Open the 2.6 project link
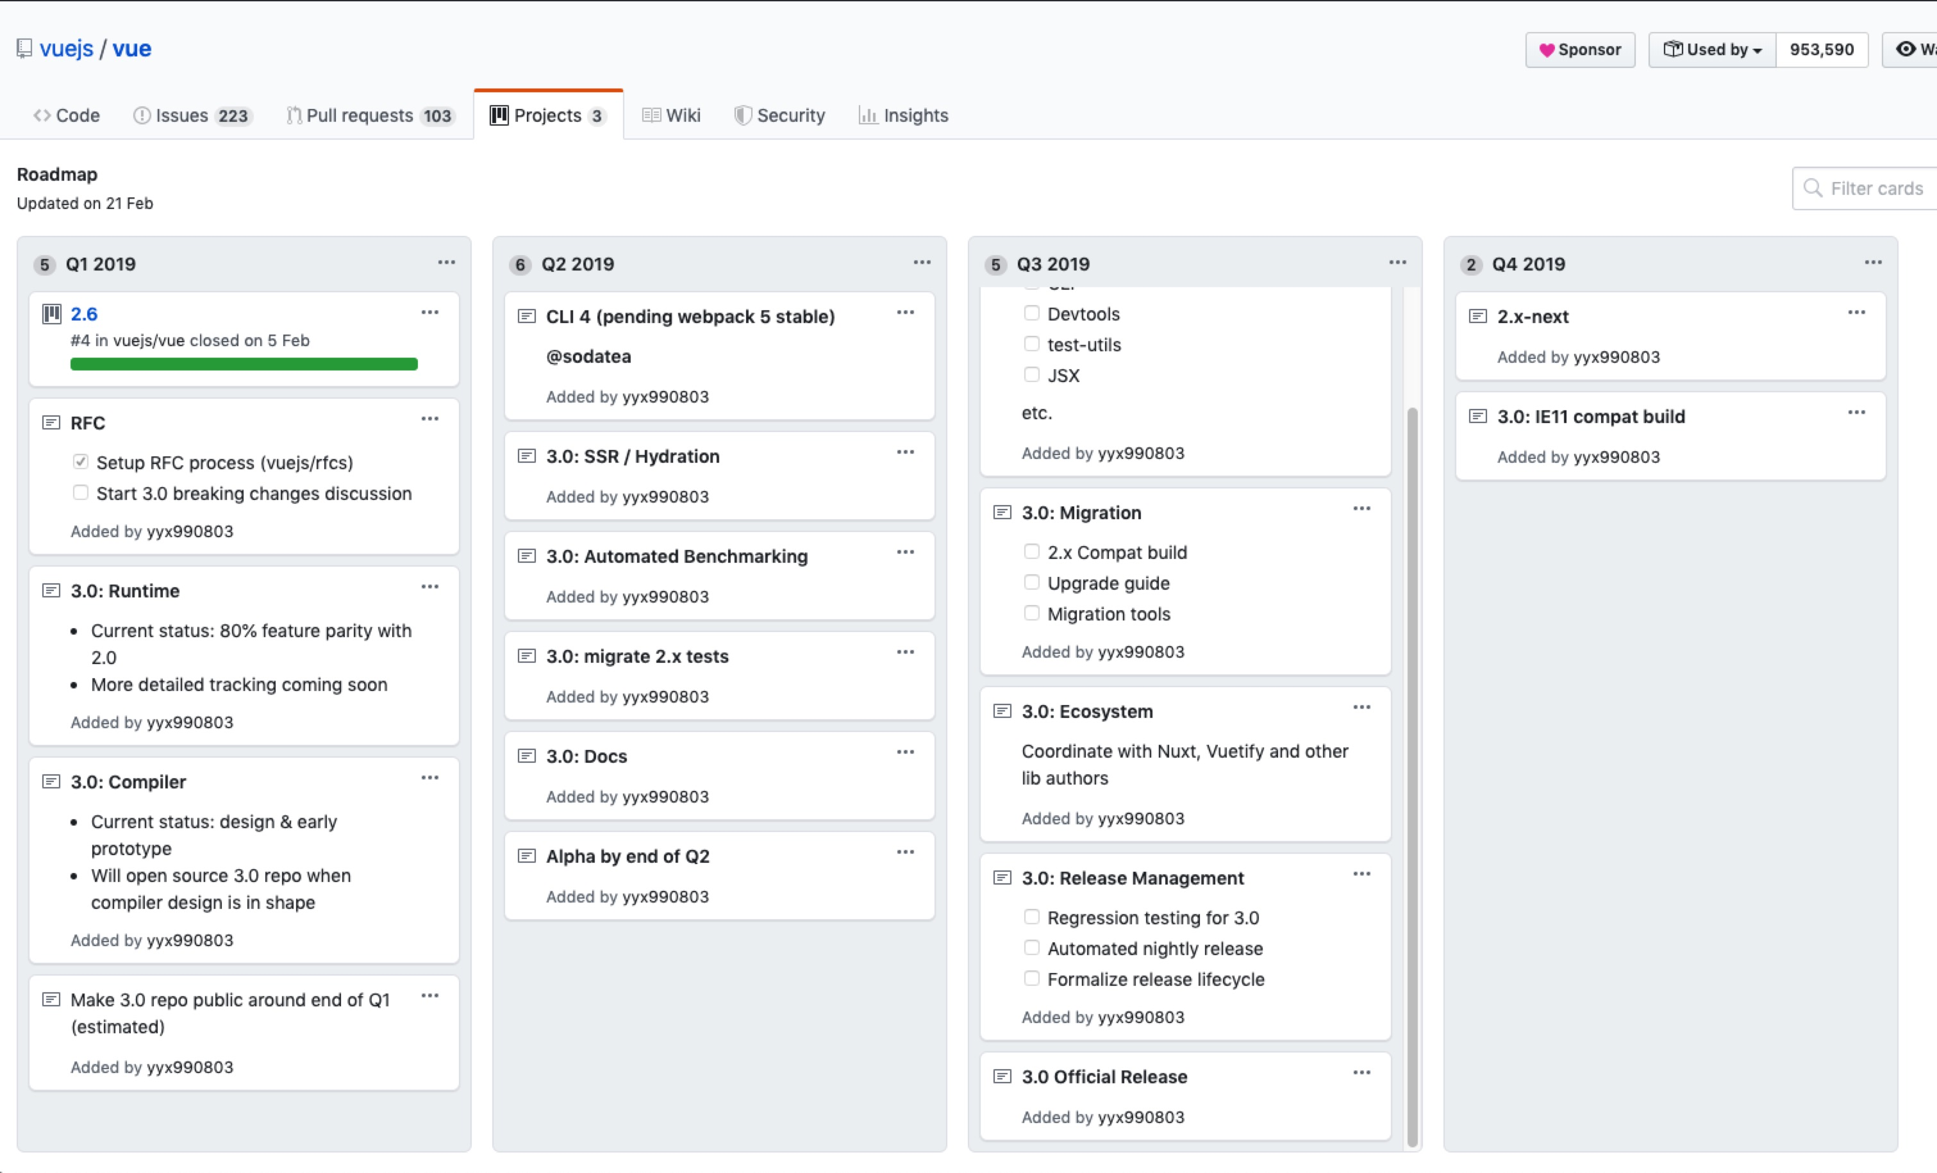The image size is (1937, 1173). pos(84,315)
